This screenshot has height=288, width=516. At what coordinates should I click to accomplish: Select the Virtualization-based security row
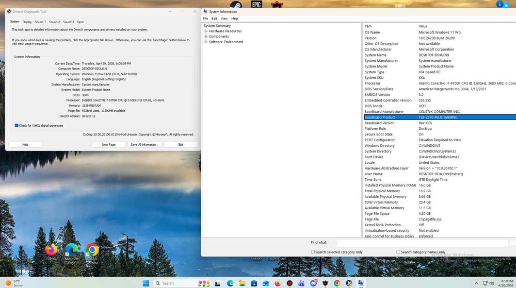click(440, 230)
